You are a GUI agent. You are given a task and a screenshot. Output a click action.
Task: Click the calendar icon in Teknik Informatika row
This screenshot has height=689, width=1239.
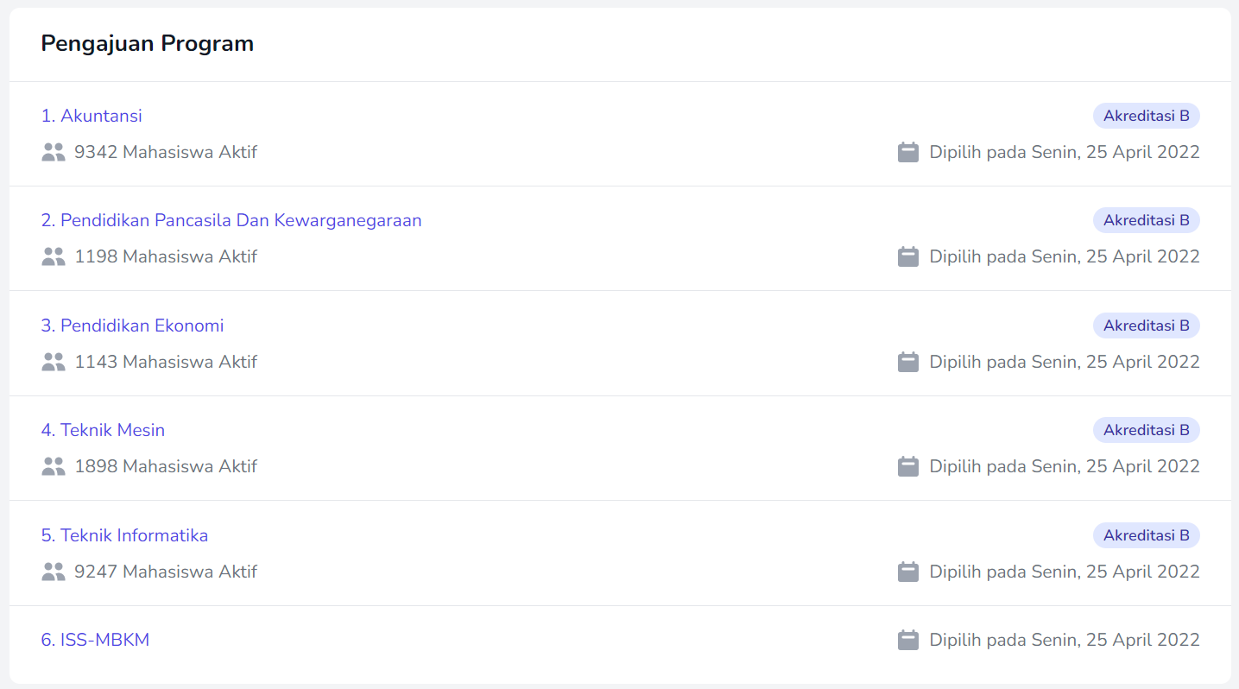point(907,572)
